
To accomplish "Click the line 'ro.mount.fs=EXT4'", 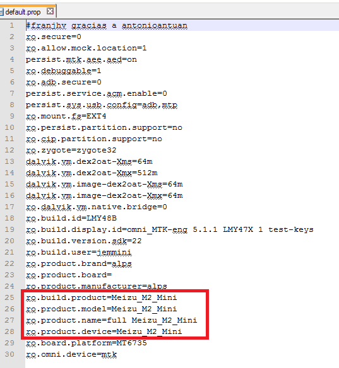I will coord(66,116).
